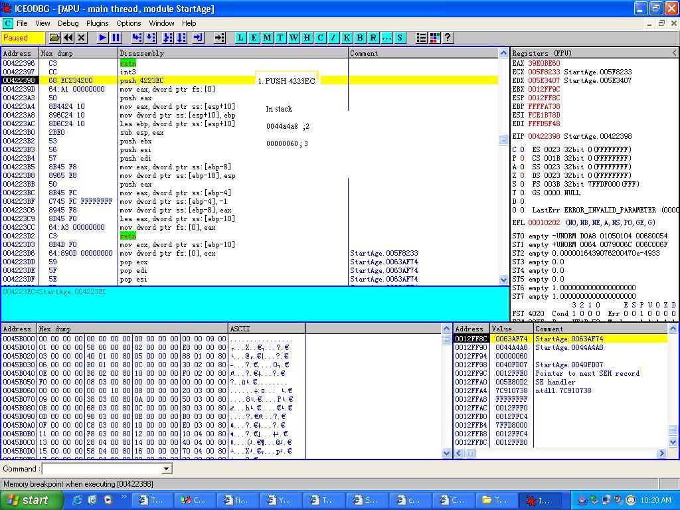This screenshot has height=510, width=680.
Task: Click the Help question mark icon
Action: tap(448, 38)
